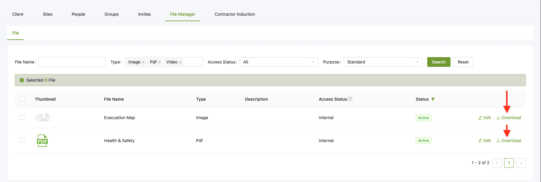541x182 pixels.
Task: Open the Purpose dropdown showing Standard
Action: (x=382, y=62)
